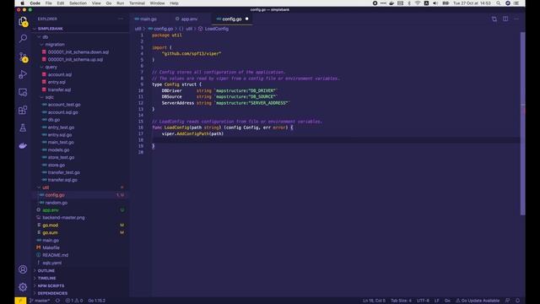This screenshot has height=304, width=540.
Task: Collapse the SIMPLEBANK root folder
Action: [51, 29]
